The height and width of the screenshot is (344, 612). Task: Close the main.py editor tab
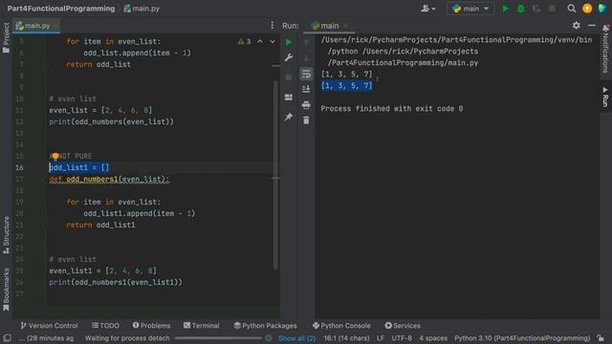click(x=55, y=26)
